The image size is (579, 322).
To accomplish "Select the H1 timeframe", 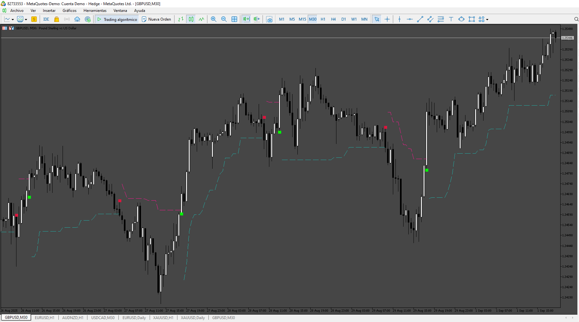I will 323,19.
